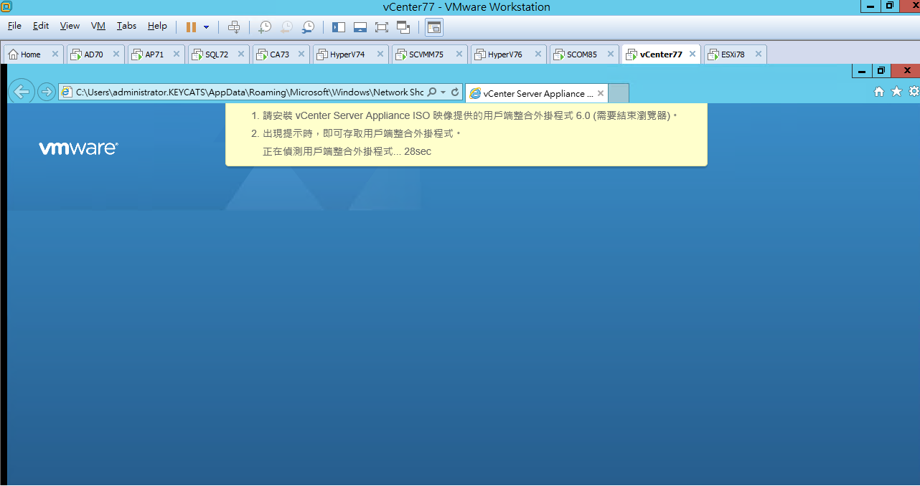This screenshot has height=486, width=920.
Task: Switch to Unity mode
Action: pos(403,27)
